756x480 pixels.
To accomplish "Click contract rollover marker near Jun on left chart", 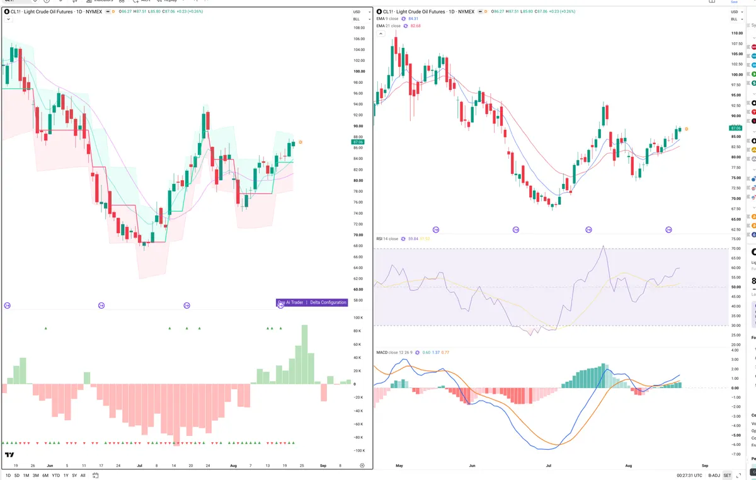I will click(101, 306).
